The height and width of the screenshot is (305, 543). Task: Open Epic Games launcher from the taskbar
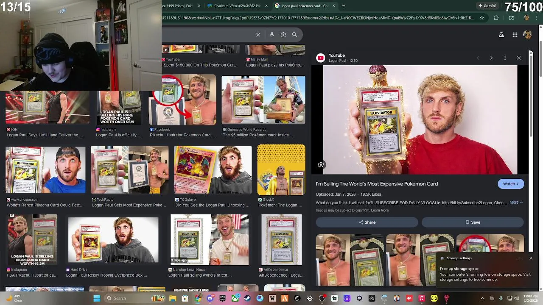click(x=223, y=298)
